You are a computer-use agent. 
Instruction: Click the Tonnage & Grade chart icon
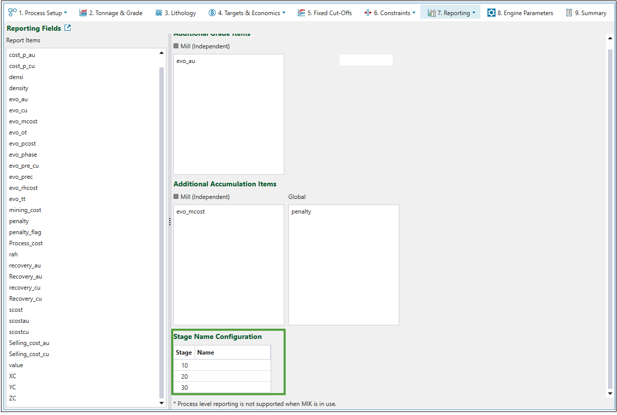(x=83, y=13)
